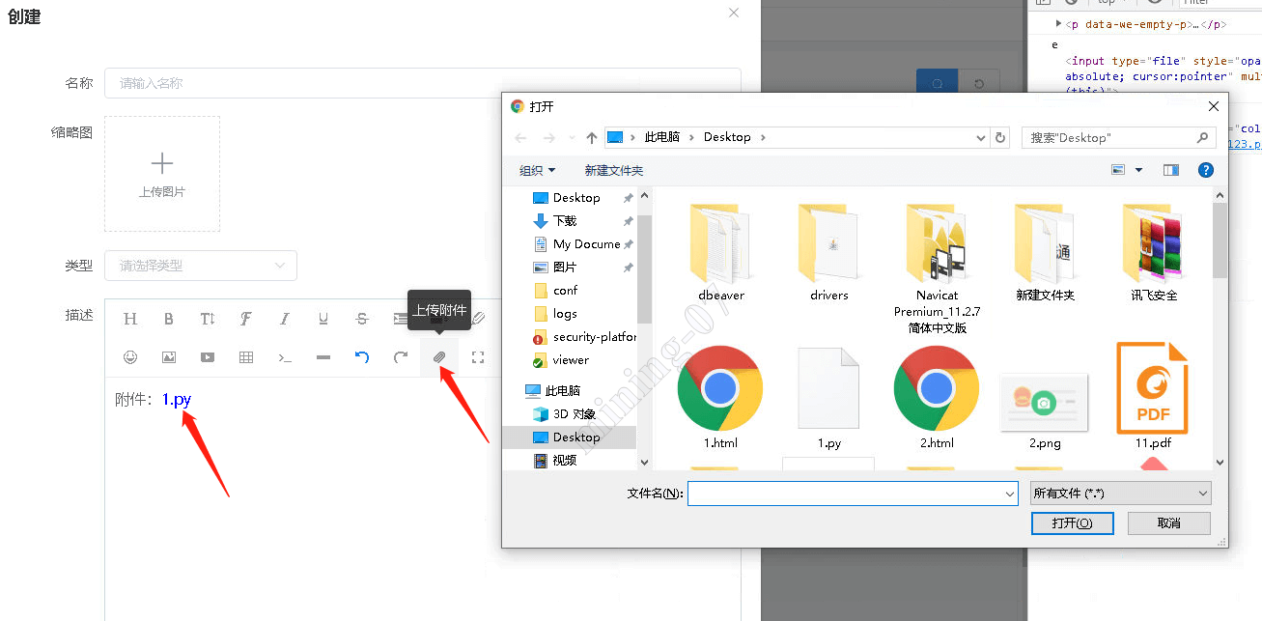1262x621 pixels.
Task: Expand the file type filter 所有文件 dropdown
Action: 1120,494
